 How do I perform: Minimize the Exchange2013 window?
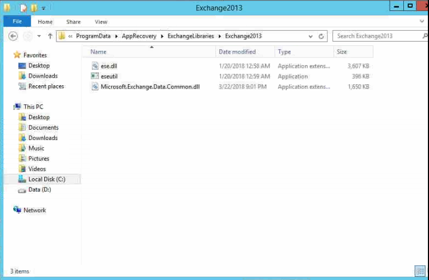point(396,7)
